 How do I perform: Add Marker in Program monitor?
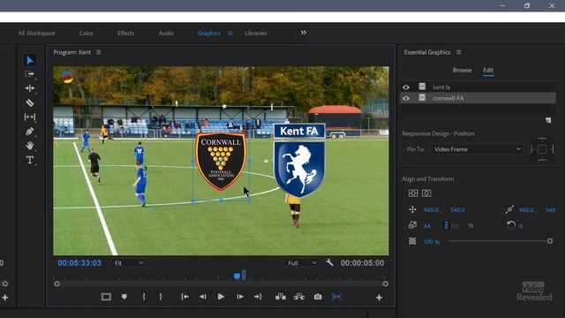pyautogui.click(x=124, y=297)
